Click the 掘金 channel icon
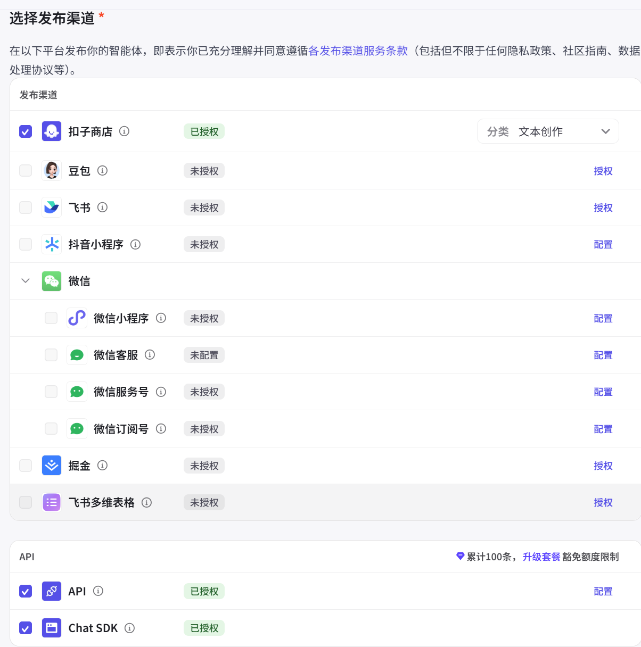Image resolution: width=641 pixels, height=647 pixels. 52,465
